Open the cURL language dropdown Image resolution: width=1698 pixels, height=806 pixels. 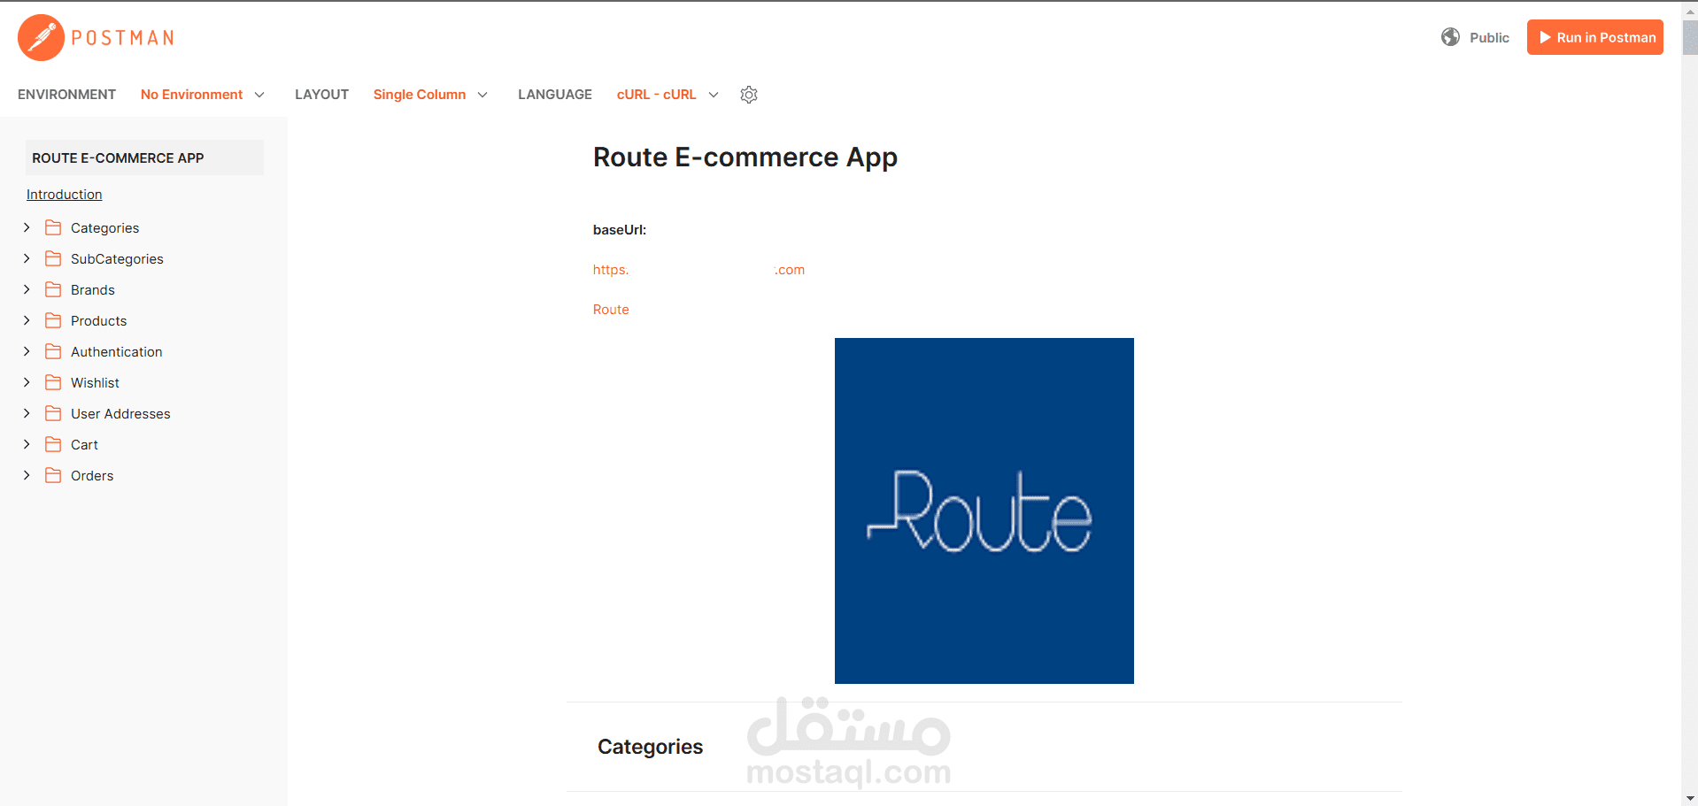click(668, 95)
